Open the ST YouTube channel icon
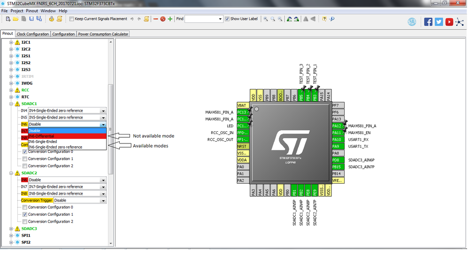Screen dimensions: 469x262 (449, 22)
